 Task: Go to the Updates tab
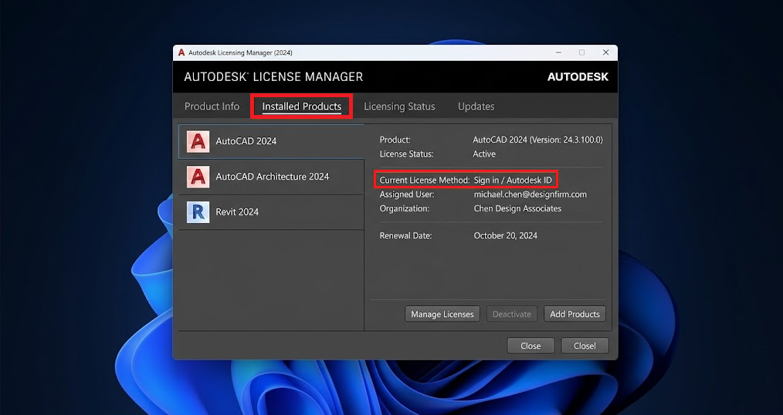(x=476, y=106)
